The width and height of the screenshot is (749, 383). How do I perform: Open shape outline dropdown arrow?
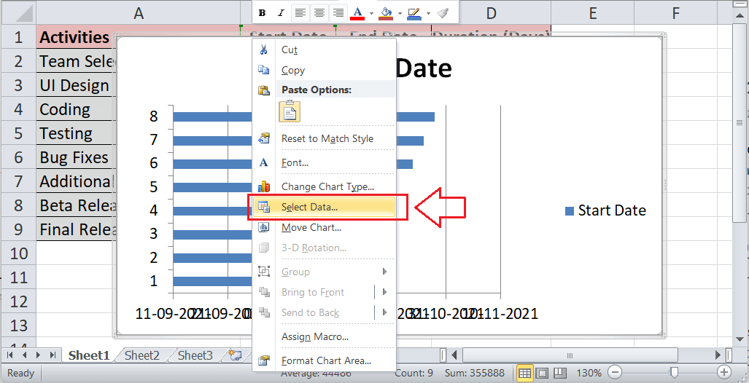click(x=429, y=13)
